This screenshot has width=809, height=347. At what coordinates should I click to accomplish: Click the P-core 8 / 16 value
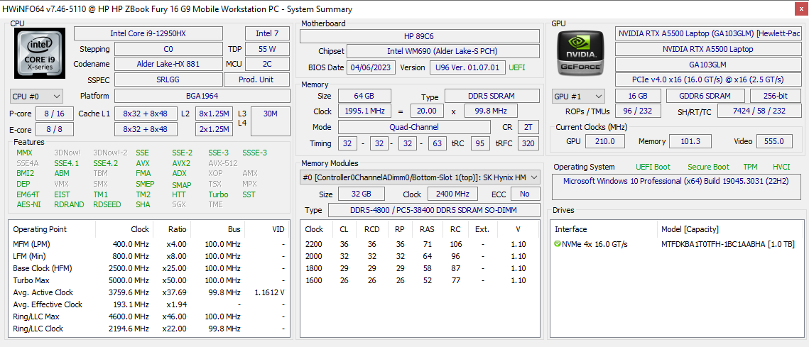tap(54, 114)
